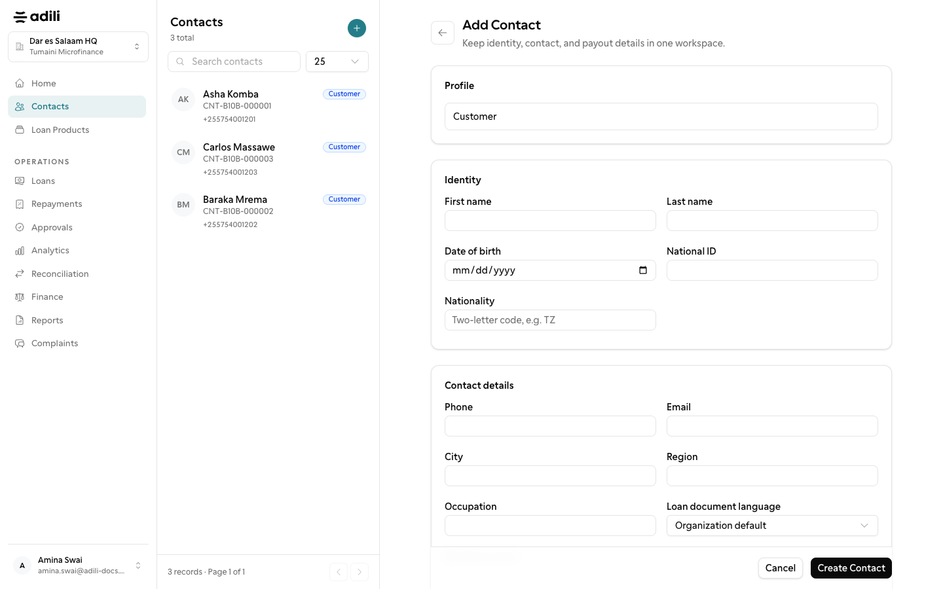Click the adili logo
Viewport: 943px width, 589px height.
[37, 16]
